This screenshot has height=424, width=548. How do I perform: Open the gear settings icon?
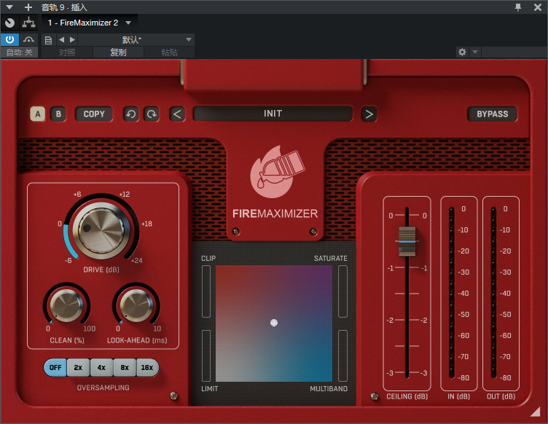(462, 52)
